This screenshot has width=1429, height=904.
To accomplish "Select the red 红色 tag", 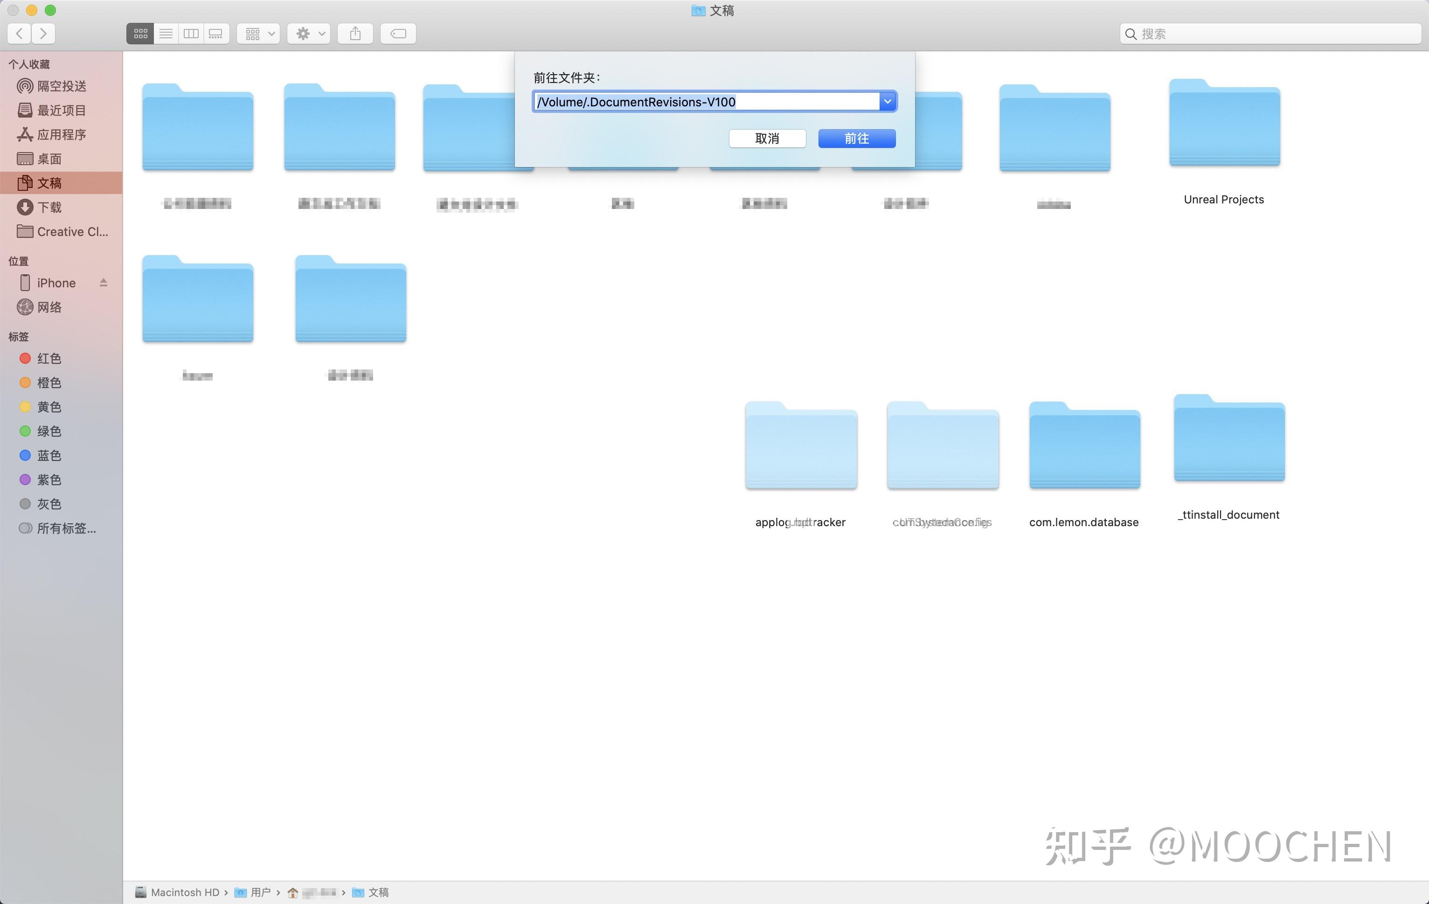I will pyautogui.click(x=49, y=359).
